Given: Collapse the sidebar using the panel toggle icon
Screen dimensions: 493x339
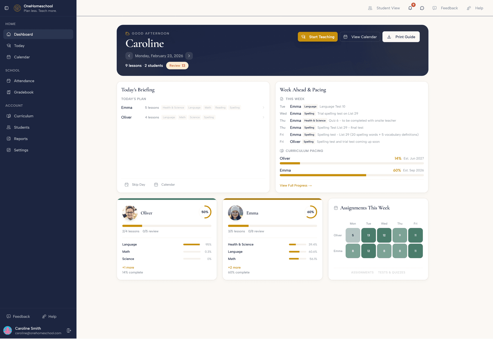Looking at the screenshot, I should click(6, 8).
